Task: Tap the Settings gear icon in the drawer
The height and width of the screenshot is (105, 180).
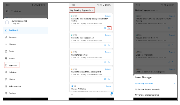Action: (6, 93)
